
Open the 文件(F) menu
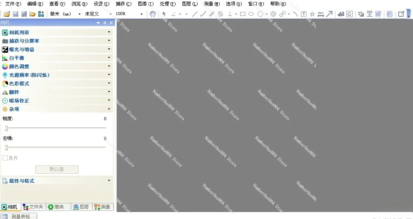(13, 4)
